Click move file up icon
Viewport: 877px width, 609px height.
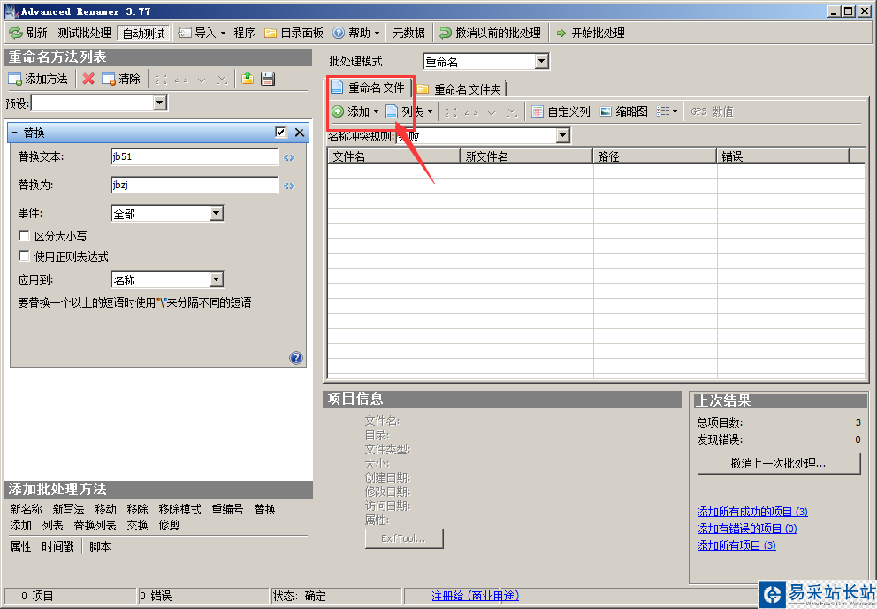point(471,112)
